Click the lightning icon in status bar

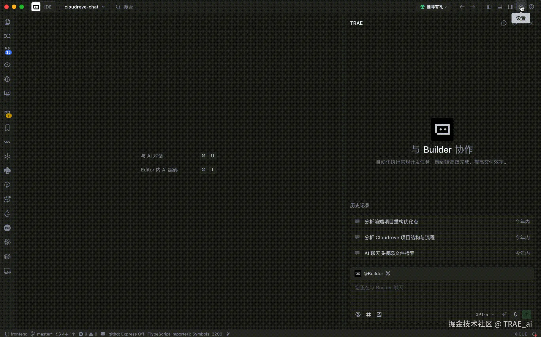(x=228, y=334)
